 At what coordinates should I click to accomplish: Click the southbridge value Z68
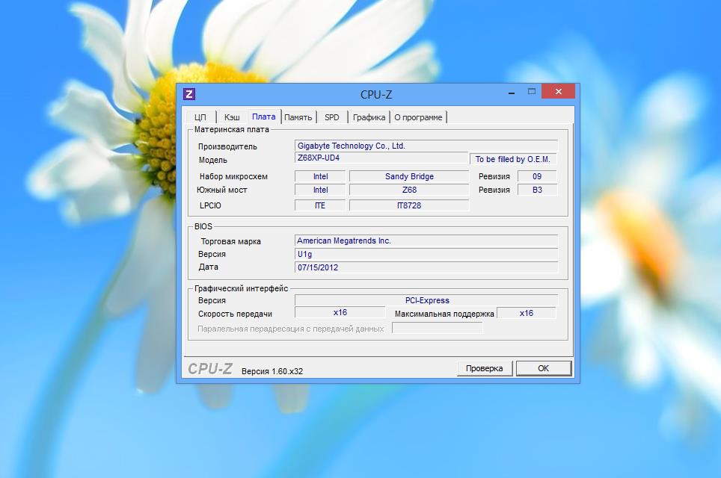pyautogui.click(x=409, y=190)
